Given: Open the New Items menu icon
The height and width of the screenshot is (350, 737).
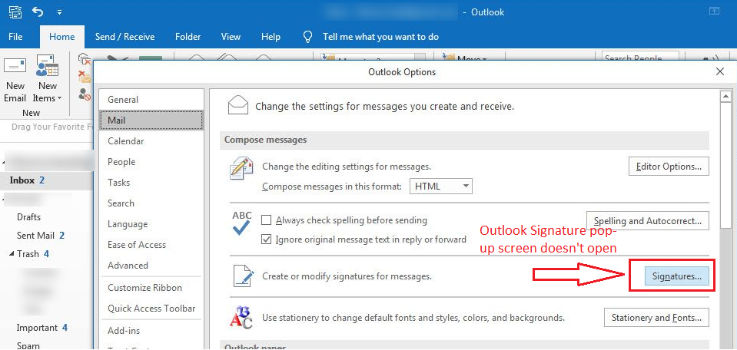Looking at the screenshot, I should [48, 68].
